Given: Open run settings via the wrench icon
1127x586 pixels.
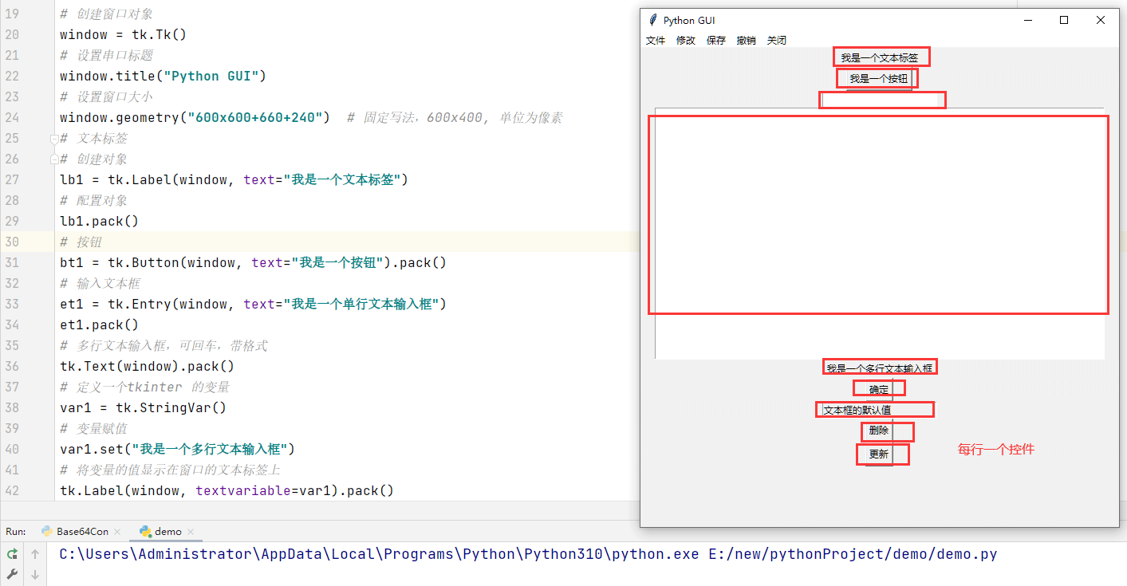Looking at the screenshot, I should (12, 575).
